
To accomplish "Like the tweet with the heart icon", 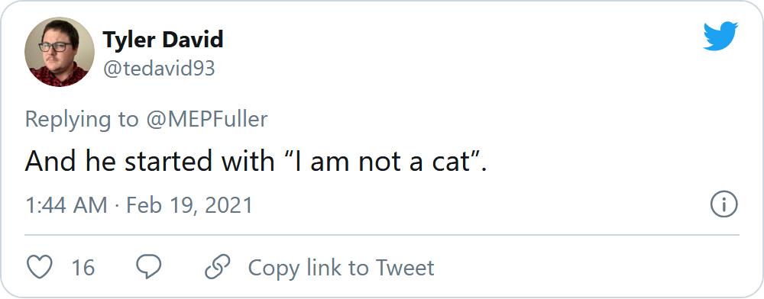I will (x=39, y=268).
